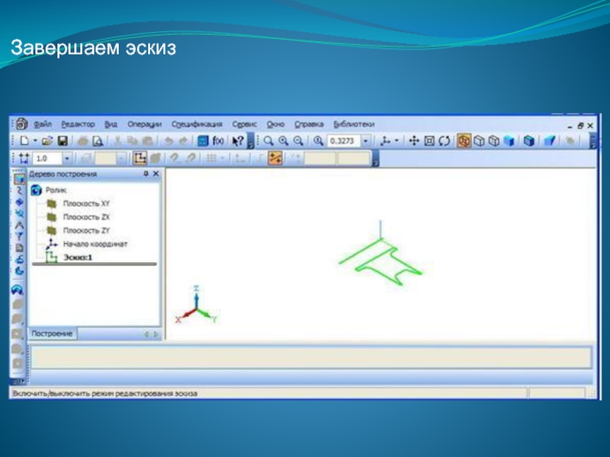Screen dimensions: 610x457
Task: Switch to the Построение tab
Action: tap(52, 334)
